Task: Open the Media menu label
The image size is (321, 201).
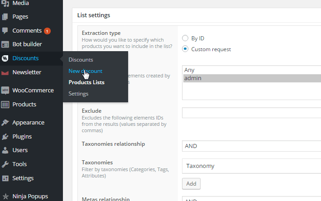Action: pyautogui.click(x=21, y=3)
